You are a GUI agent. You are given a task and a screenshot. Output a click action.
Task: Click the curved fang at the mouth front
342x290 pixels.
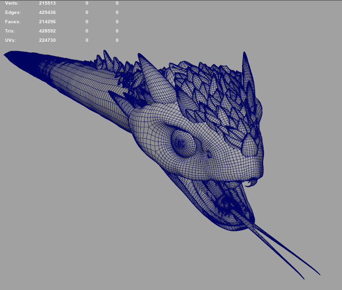[251, 183]
